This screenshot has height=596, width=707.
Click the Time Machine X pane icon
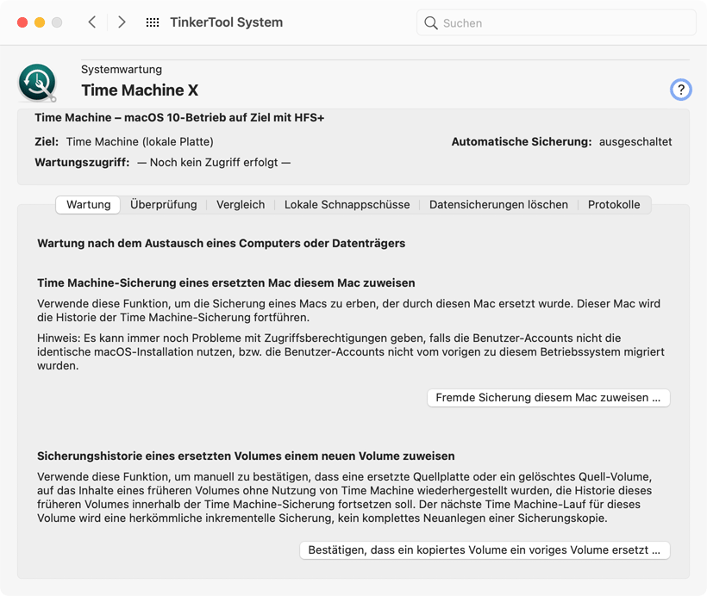coord(37,83)
